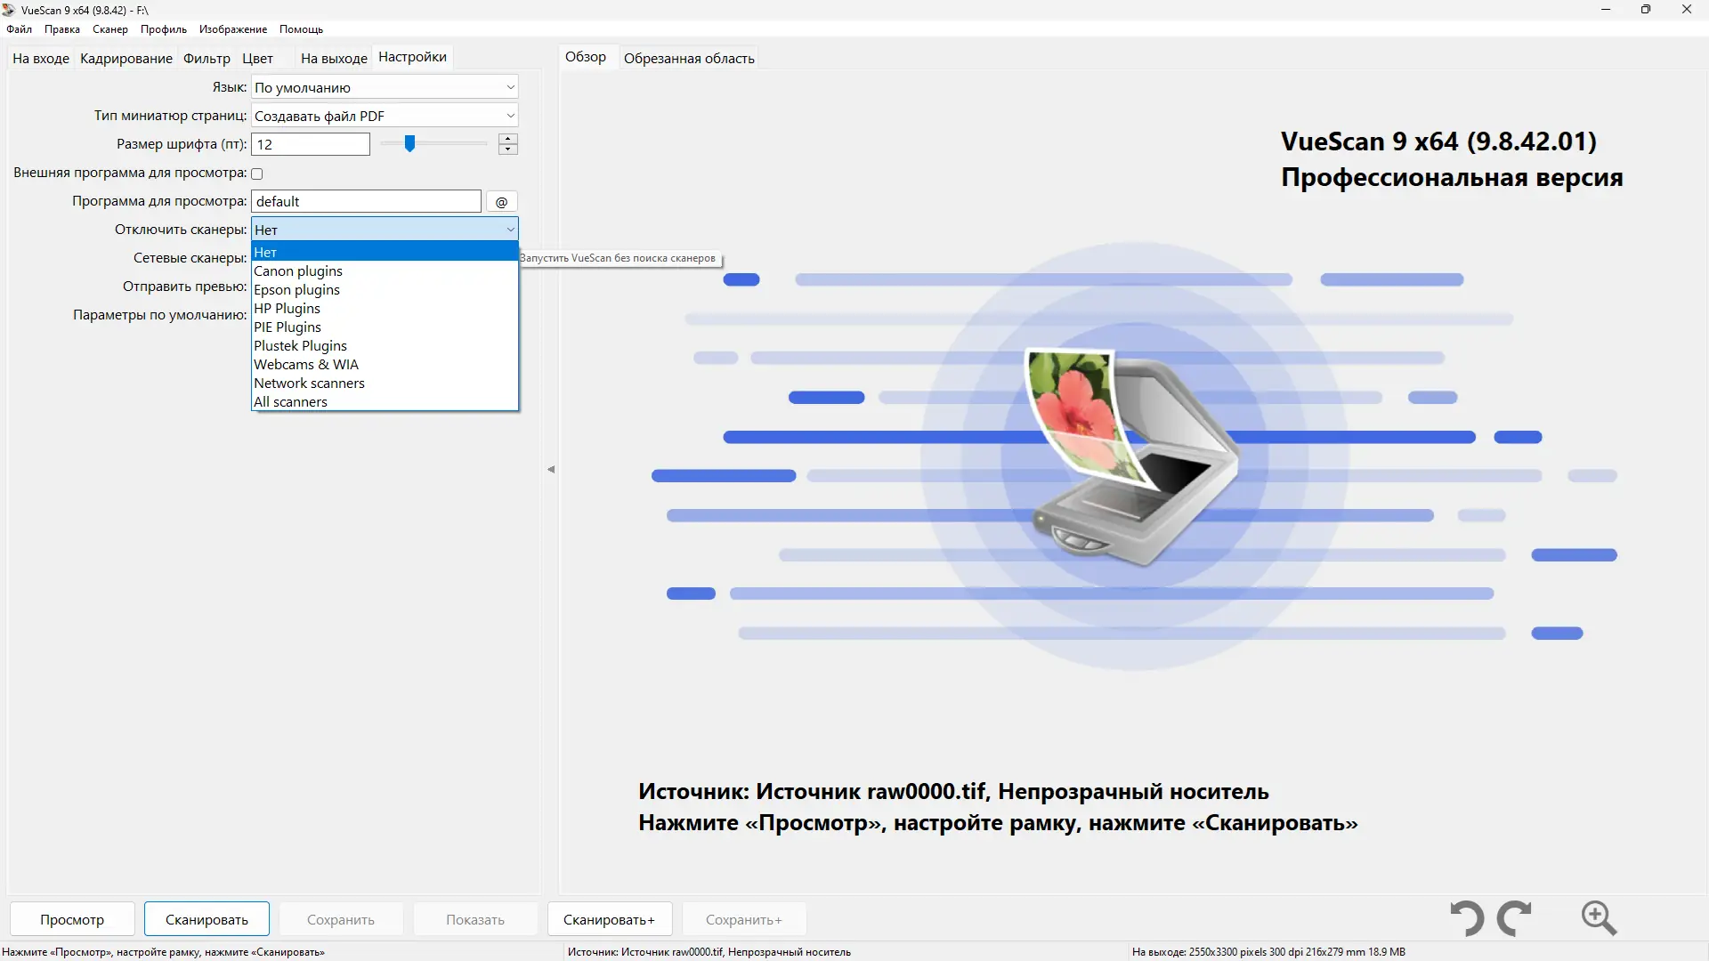Rotate image clockwise with arrow icon
The image size is (1709, 961).
tap(1515, 918)
